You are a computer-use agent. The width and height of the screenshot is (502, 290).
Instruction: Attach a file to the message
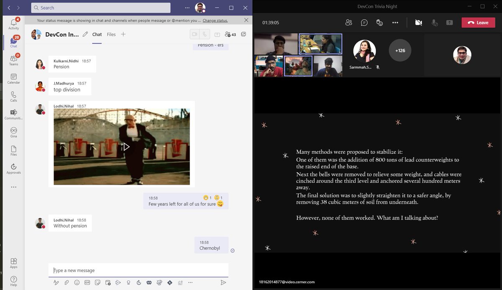[x=67, y=282]
